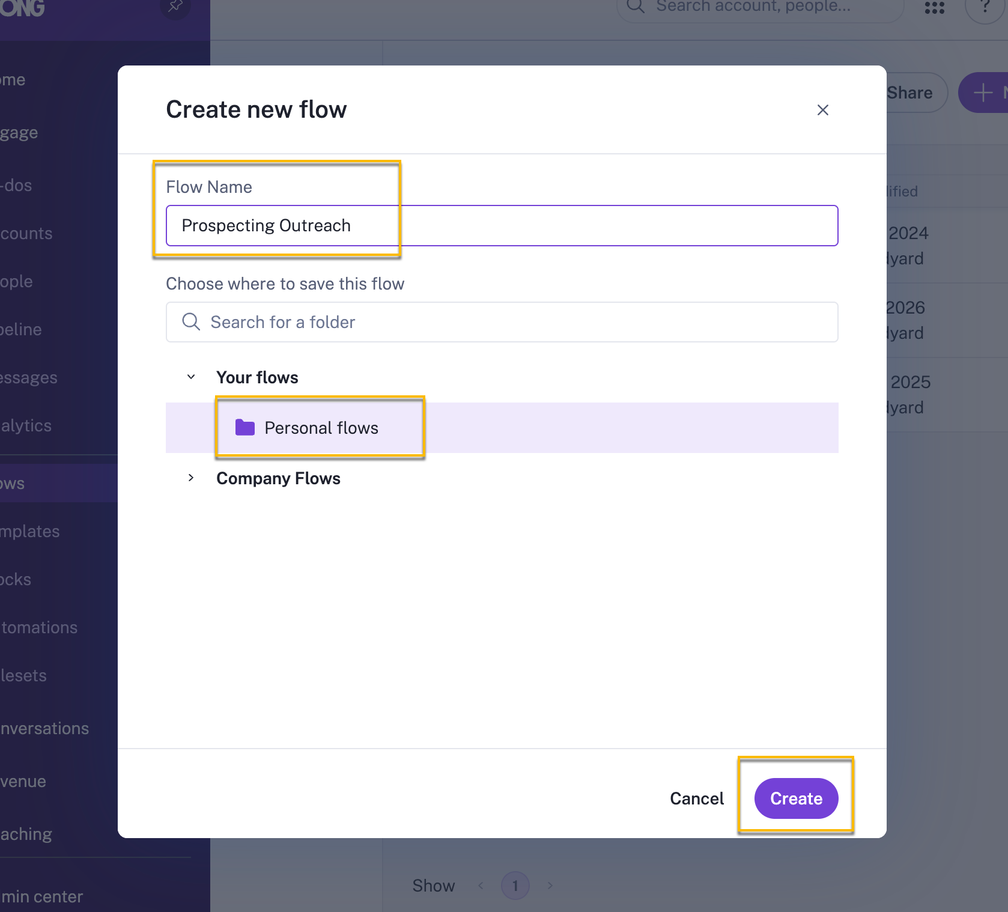Expand the Company Flows section
The height and width of the screenshot is (912, 1008).
click(x=191, y=478)
